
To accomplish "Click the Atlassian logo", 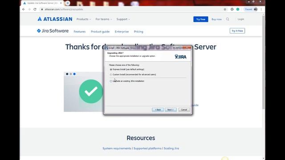I will click(x=55, y=19).
